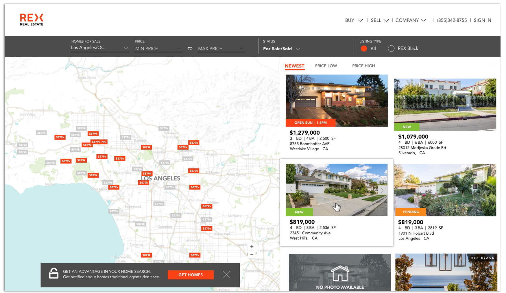Image resolution: width=506 pixels, height=293 pixels.
Task: Expand the Los Angeles/OC location dropdown
Action: (x=100, y=48)
